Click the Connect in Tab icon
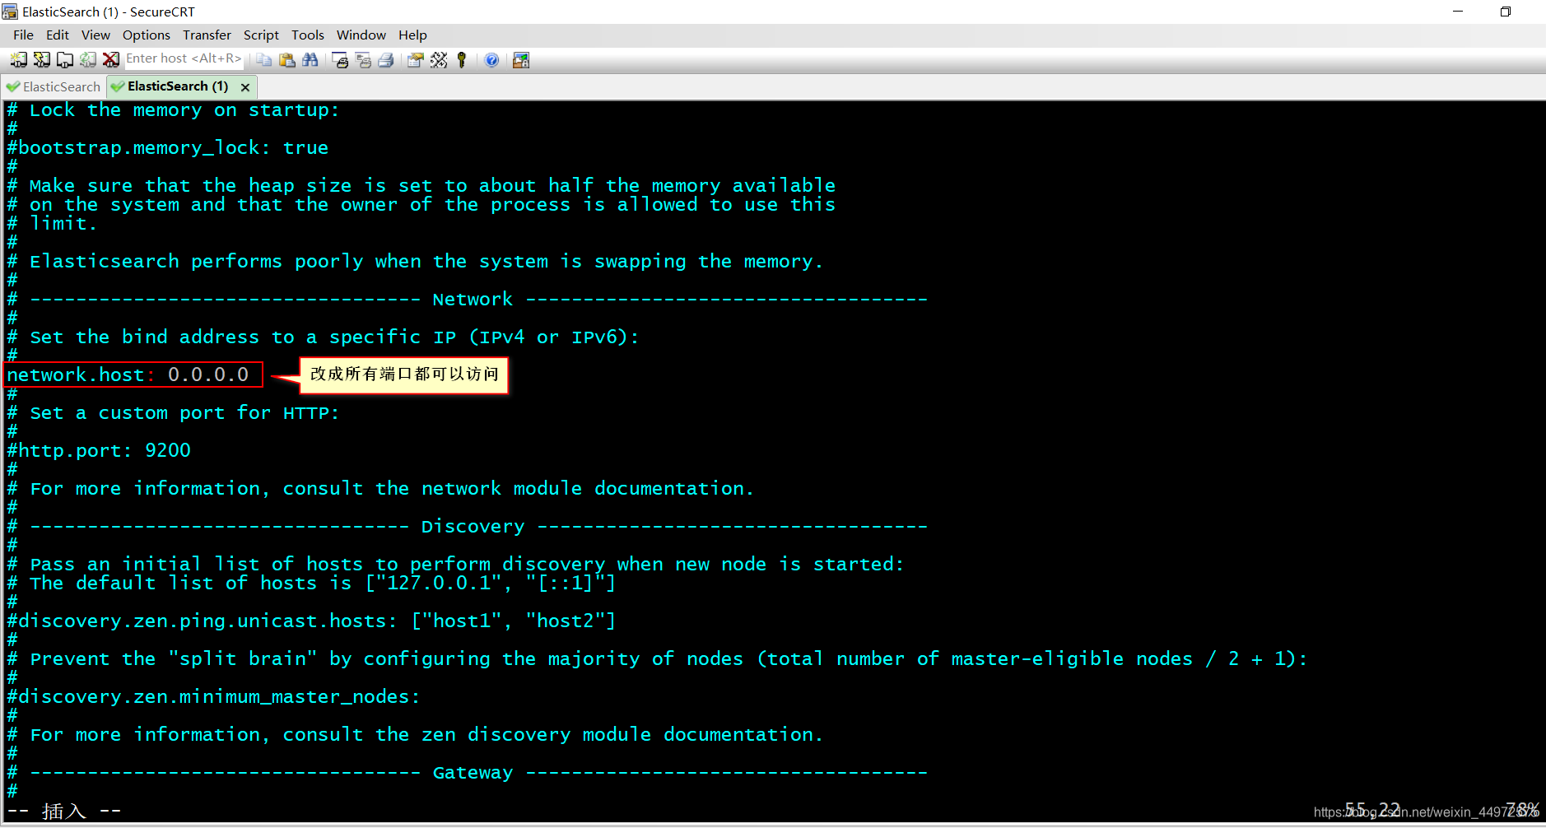The image size is (1546, 828). pyautogui.click(x=64, y=60)
